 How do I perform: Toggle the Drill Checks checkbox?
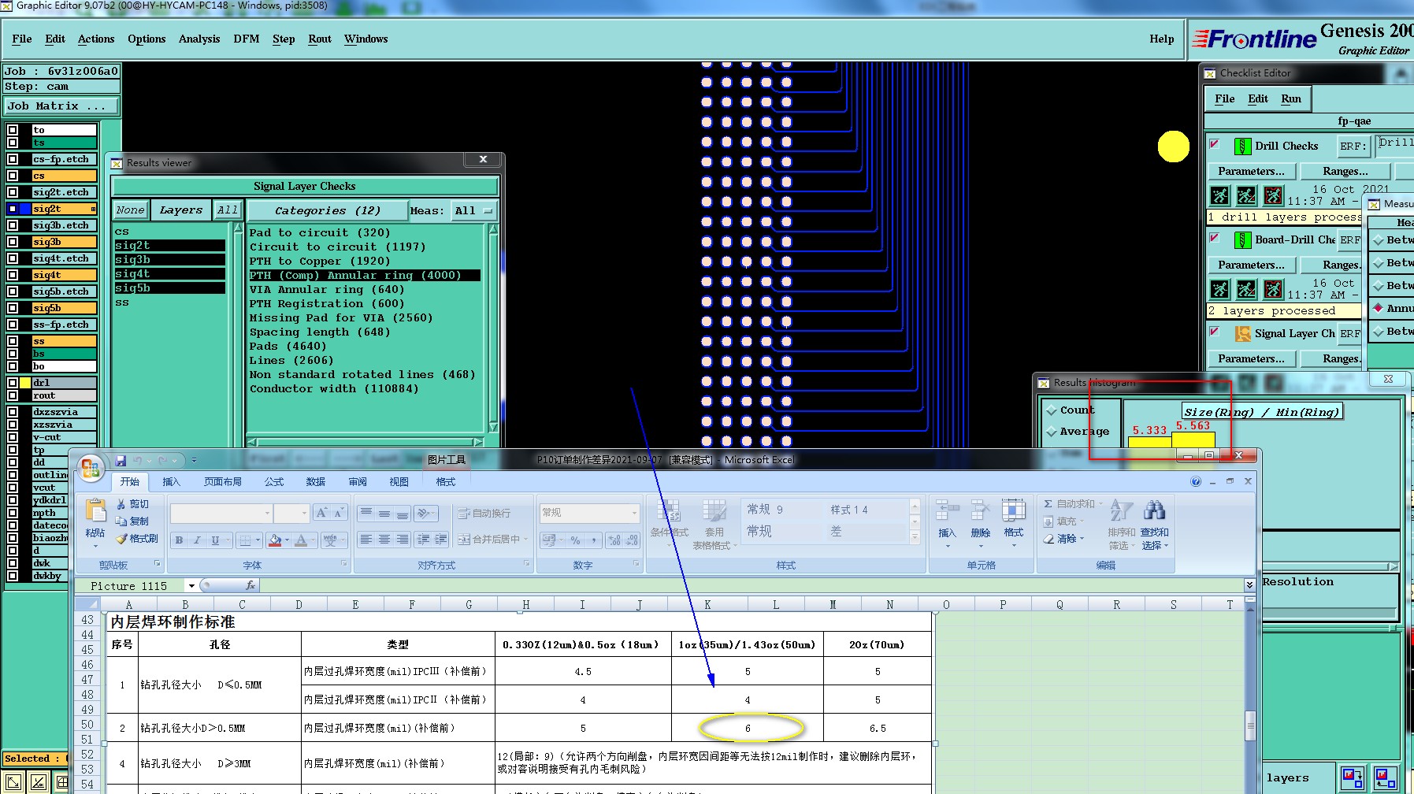coord(1215,145)
